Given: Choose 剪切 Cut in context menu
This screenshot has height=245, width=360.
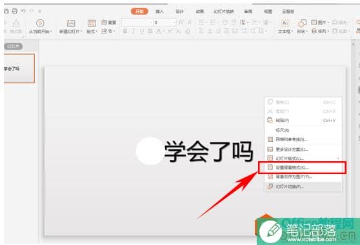Looking at the screenshot, I should (303, 112).
